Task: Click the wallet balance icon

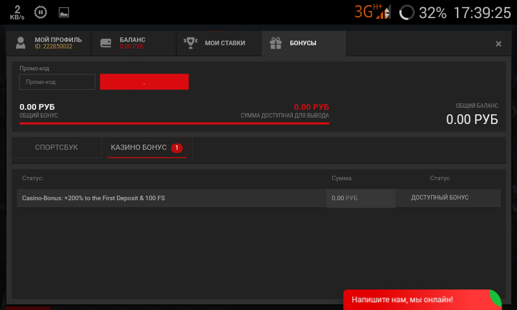Action: tap(105, 43)
